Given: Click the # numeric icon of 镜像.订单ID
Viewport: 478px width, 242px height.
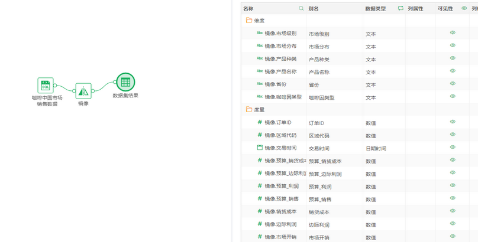Looking at the screenshot, I should pyautogui.click(x=260, y=122).
